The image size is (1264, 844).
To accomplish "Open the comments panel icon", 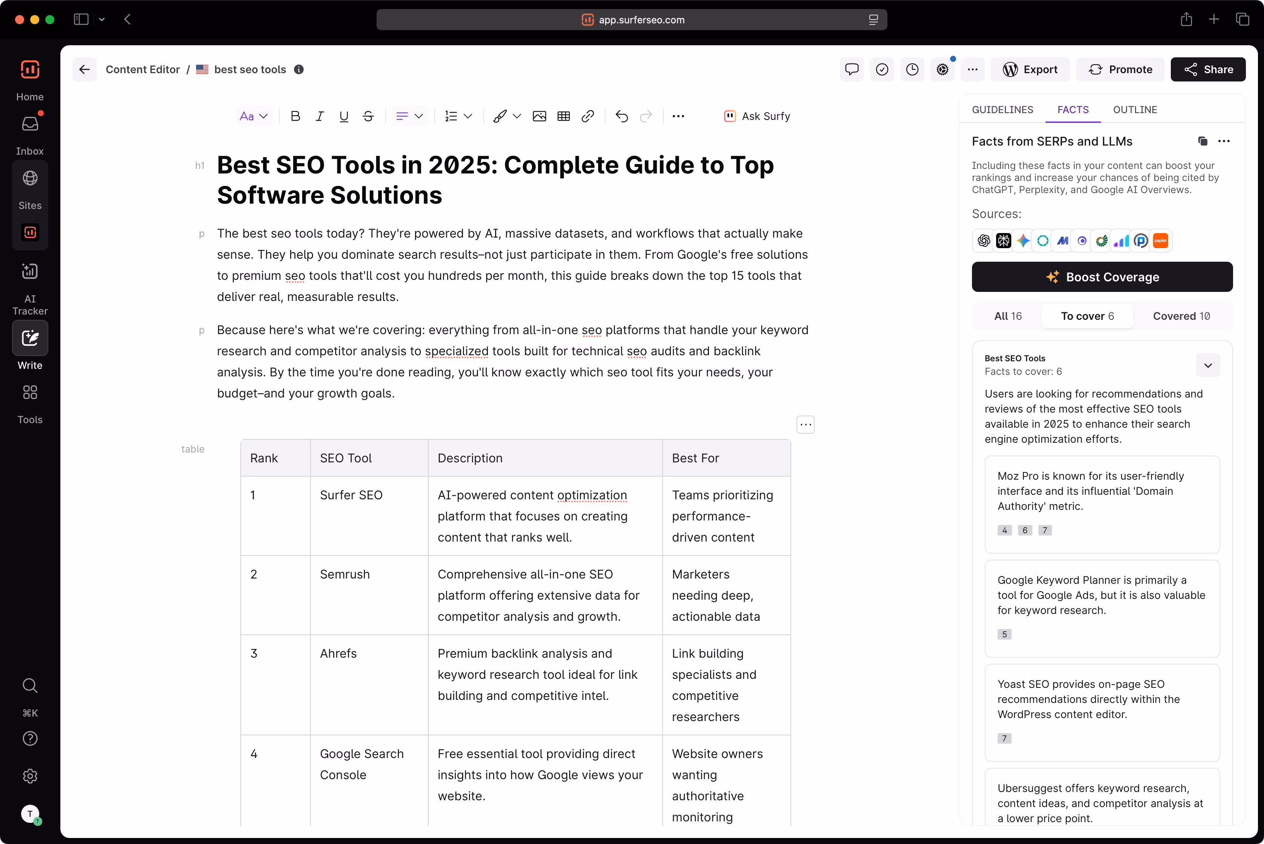I will tap(852, 69).
